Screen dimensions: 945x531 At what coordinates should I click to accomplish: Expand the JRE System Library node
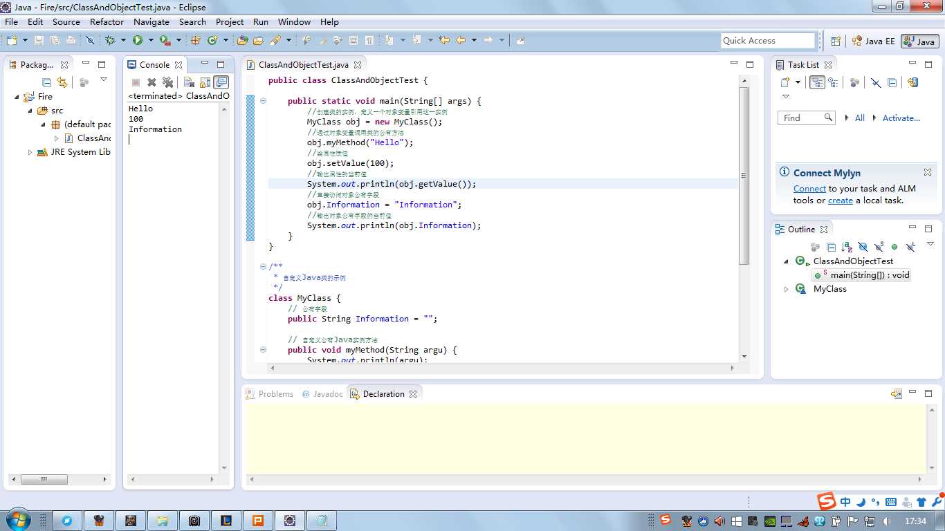coord(30,152)
